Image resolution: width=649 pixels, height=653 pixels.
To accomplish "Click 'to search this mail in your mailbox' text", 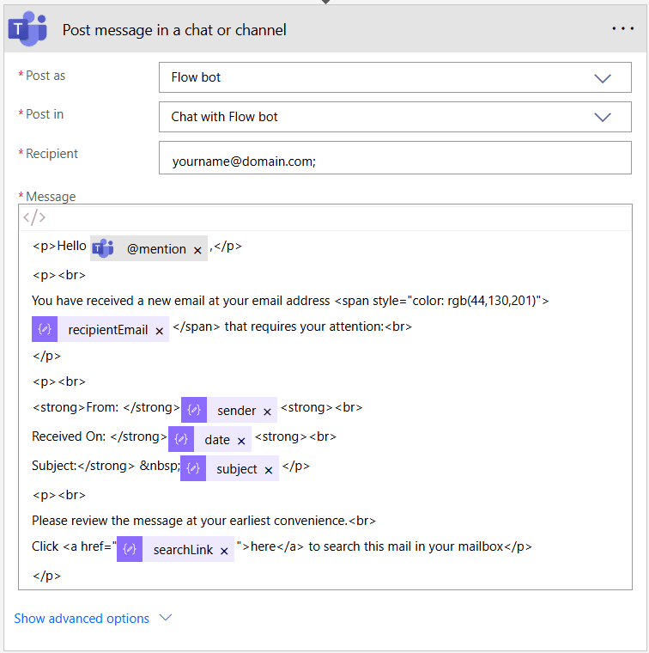I will point(406,546).
